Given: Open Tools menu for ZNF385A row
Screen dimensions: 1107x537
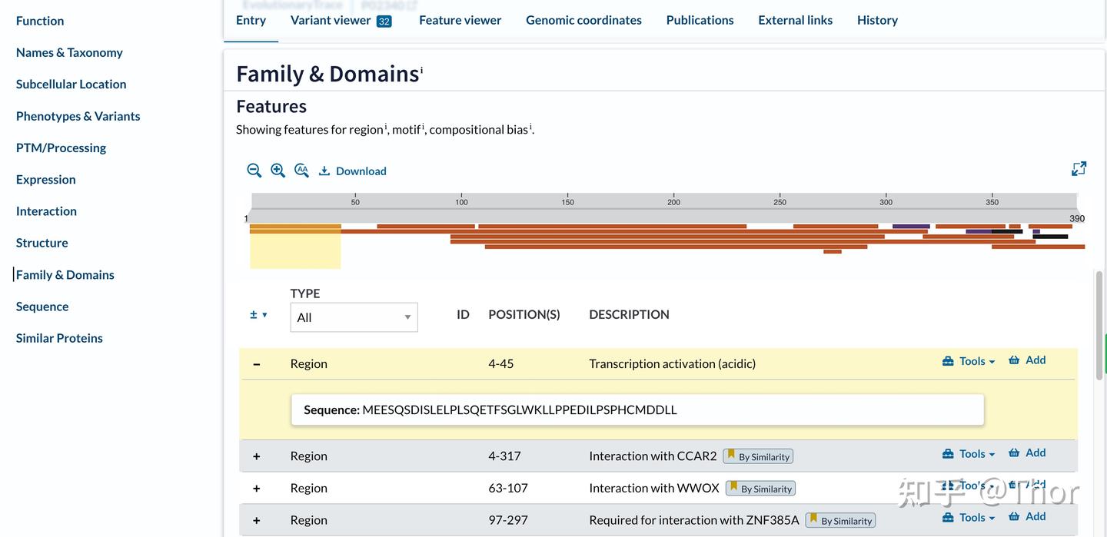Looking at the screenshot, I should (x=969, y=518).
